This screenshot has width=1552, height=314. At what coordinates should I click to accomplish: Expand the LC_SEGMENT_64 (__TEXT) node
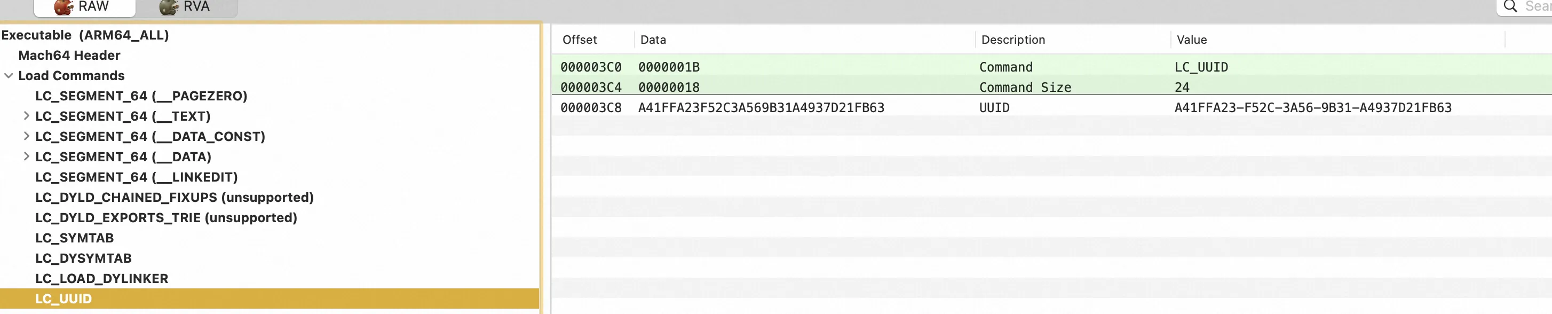(26, 116)
